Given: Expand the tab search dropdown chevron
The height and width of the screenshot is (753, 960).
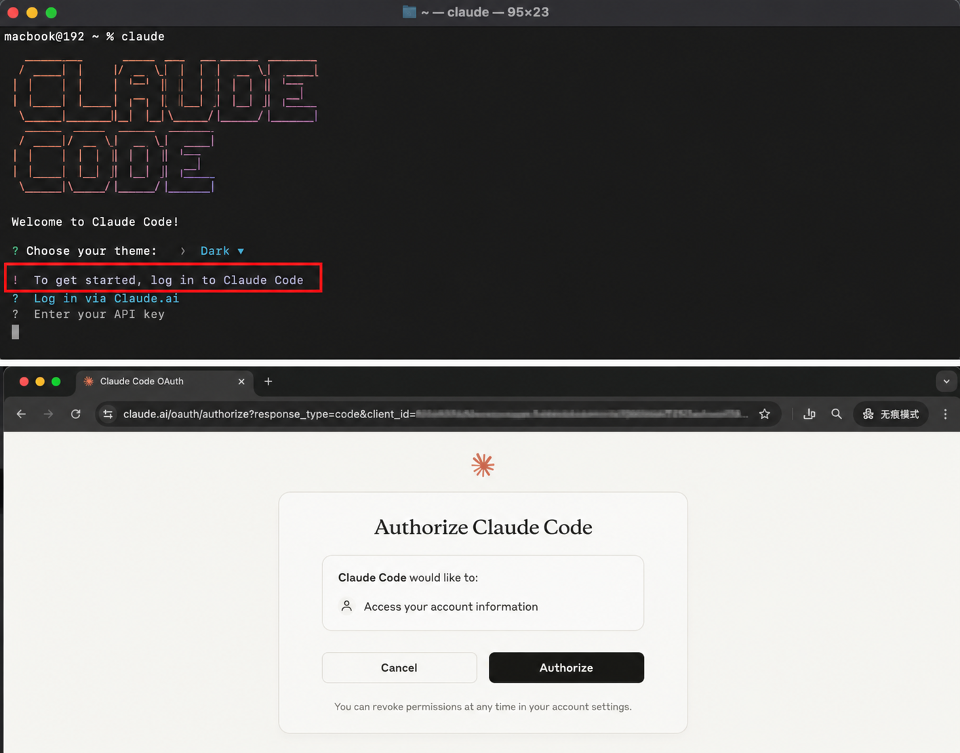Looking at the screenshot, I should coord(946,382).
